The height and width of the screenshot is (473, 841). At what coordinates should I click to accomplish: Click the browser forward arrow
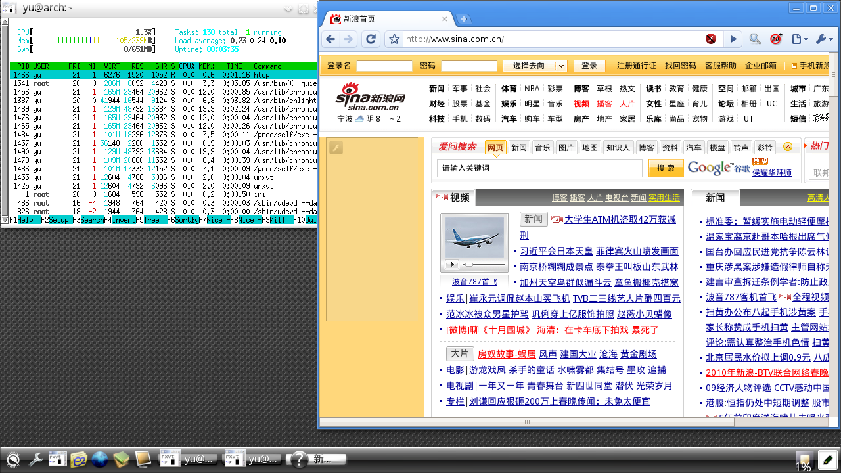(x=348, y=39)
